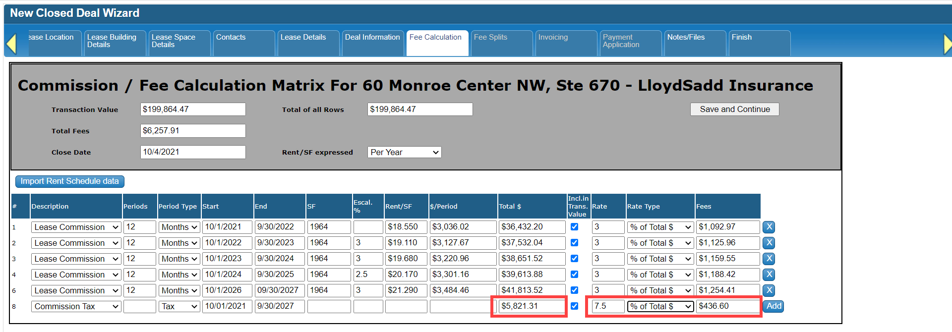This screenshot has width=952, height=332.
Task: Go to the Lease Details tab
Action: 308,42
